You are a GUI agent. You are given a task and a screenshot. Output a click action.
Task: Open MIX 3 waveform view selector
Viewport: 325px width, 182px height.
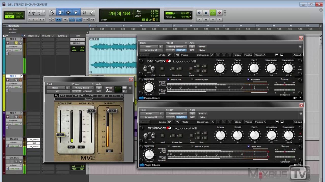[14, 47]
